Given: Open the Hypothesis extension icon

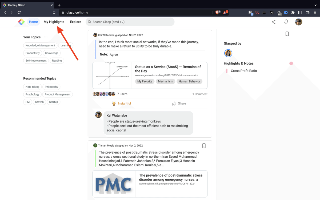Looking at the screenshot, I should tap(251, 13).
